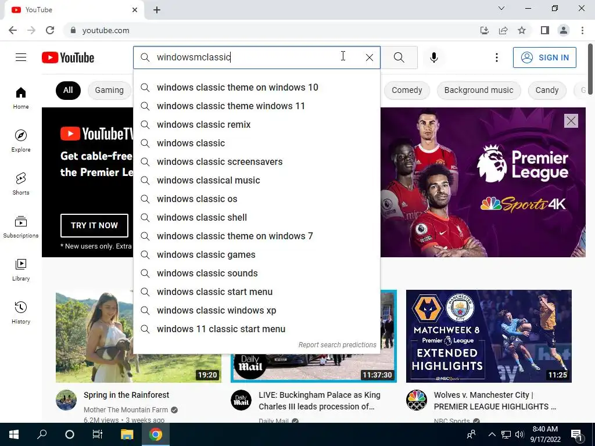This screenshot has height=446, width=595.
Task: Pick suggestion windows 11 classic start menu
Action: click(256, 329)
